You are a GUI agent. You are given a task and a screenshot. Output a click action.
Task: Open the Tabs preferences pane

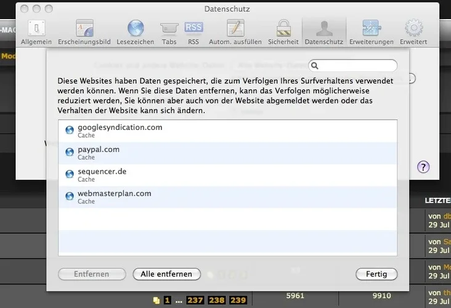click(169, 32)
